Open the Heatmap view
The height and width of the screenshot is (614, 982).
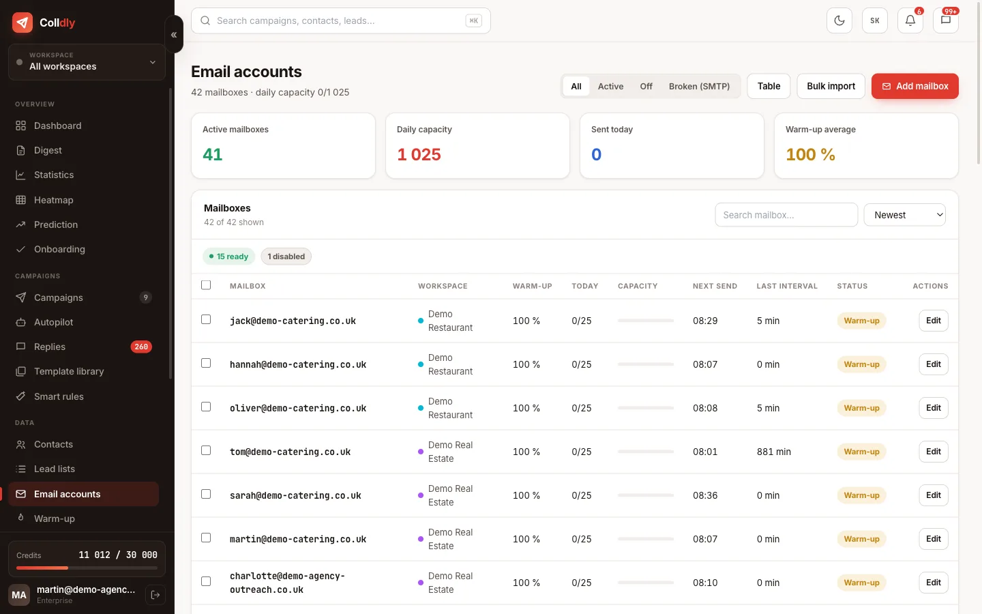coord(83,200)
